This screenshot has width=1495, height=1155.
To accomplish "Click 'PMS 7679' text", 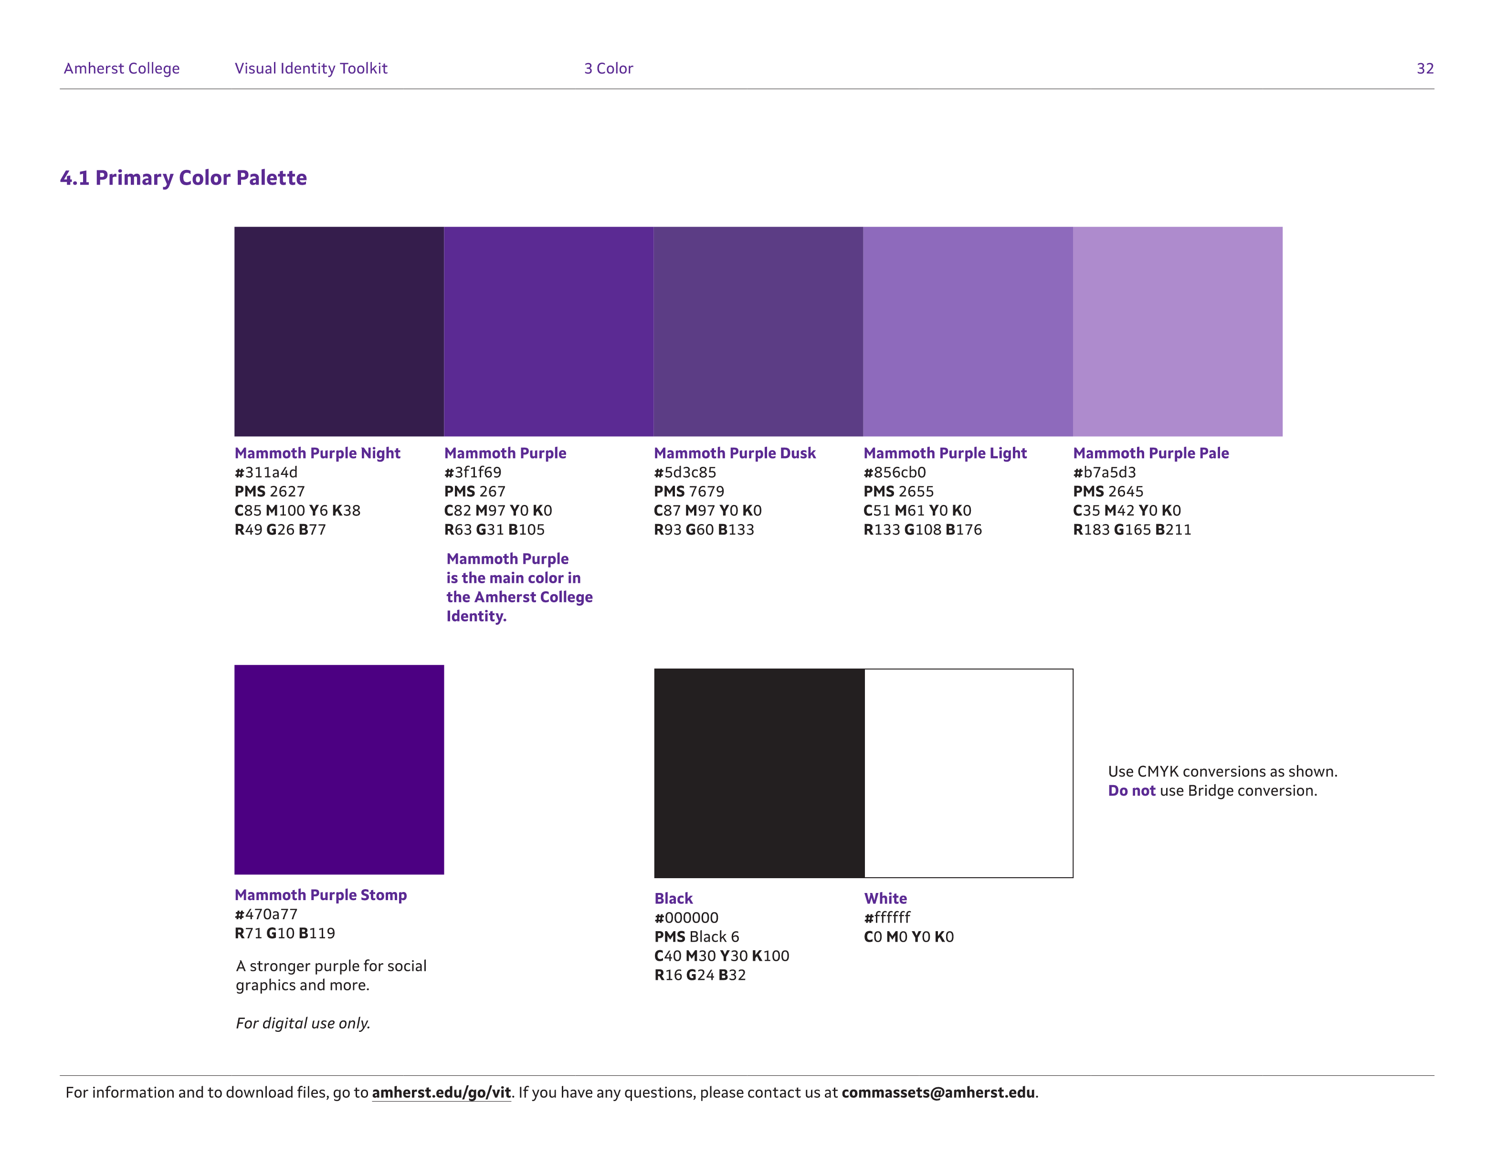I will pyautogui.click(x=689, y=491).
